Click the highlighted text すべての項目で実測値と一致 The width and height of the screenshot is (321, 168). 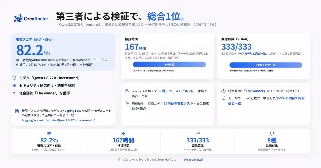266,101
